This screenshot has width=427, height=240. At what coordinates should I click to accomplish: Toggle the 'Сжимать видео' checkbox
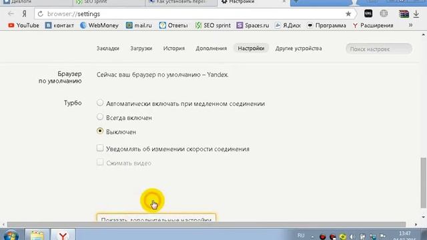point(100,162)
